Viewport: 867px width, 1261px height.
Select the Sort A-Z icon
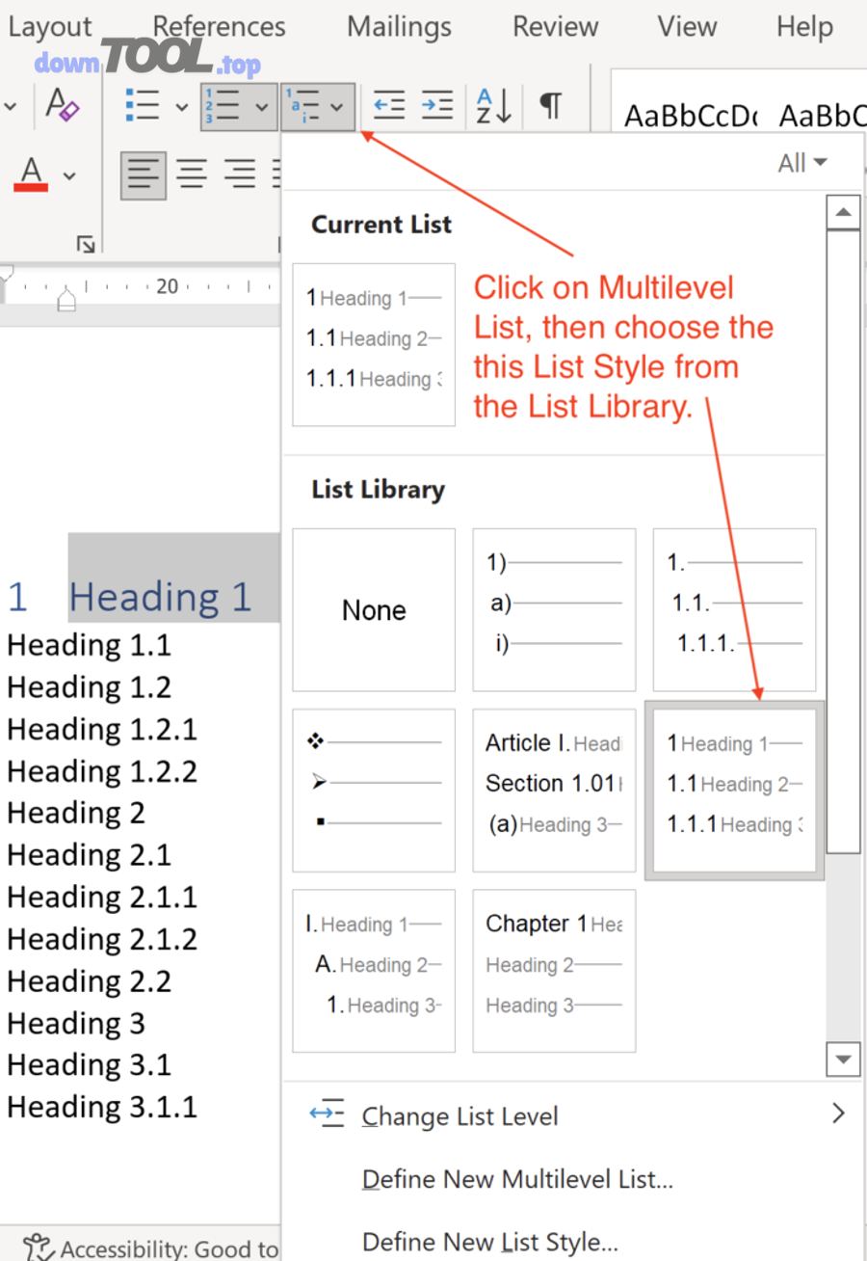[x=492, y=106]
